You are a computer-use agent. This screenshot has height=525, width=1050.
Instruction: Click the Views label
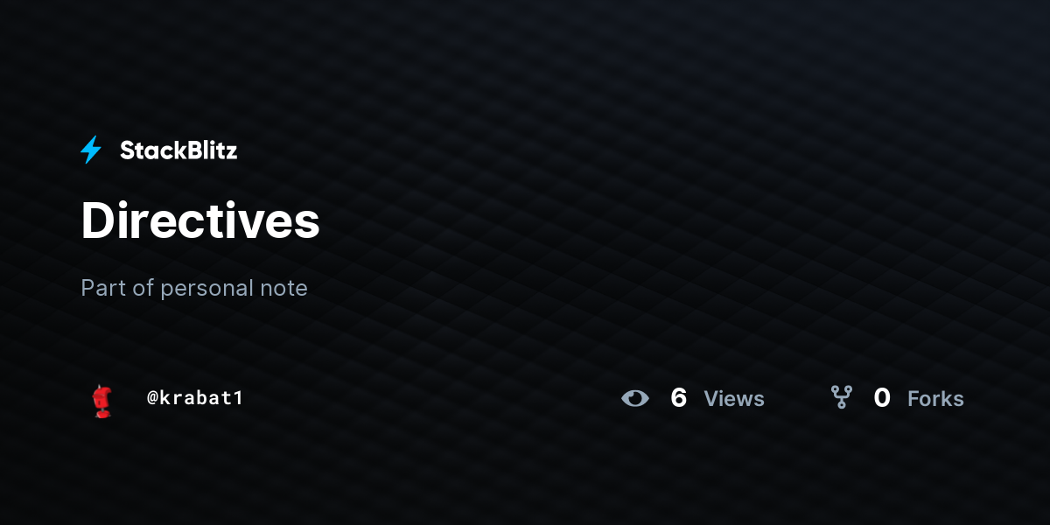click(734, 399)
